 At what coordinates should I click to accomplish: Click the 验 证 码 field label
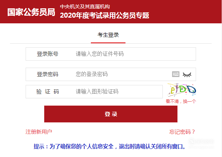48,92
